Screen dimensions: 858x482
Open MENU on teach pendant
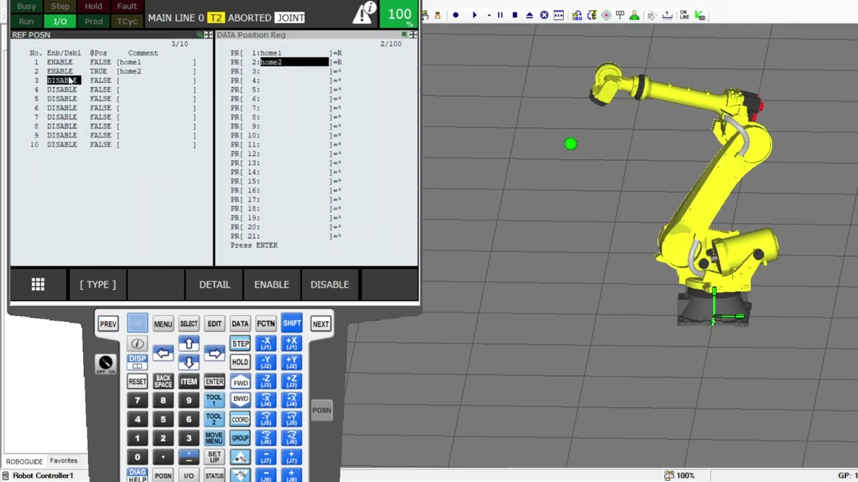(x=163, y=324)
